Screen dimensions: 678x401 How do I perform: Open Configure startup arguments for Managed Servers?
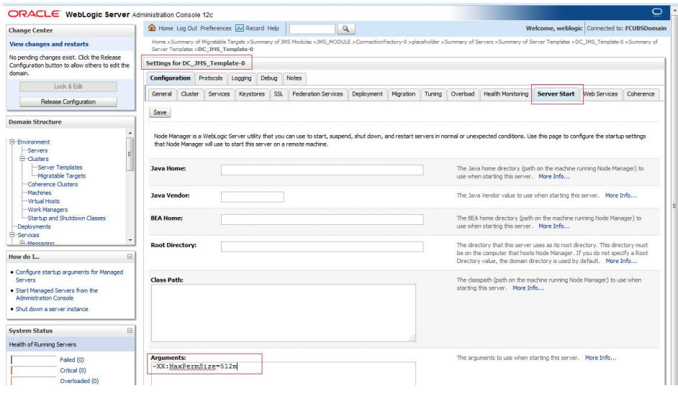pyautogui.click(x=69, y=276)
